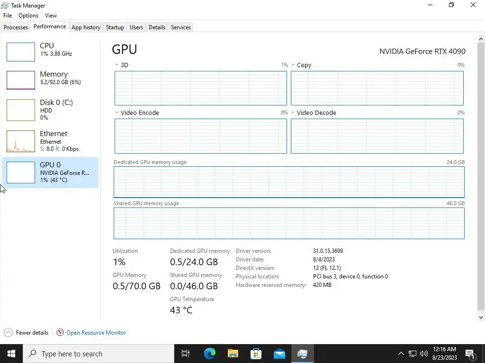Open the Options menu
The height and width of the screenshot is (363, 485).
(x=28, y=16)
